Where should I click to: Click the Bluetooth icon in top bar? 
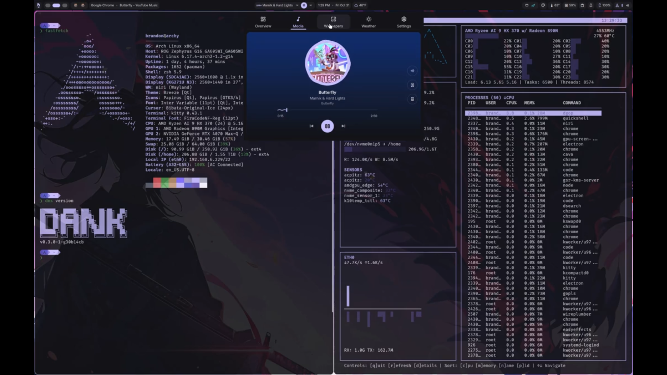622,5
